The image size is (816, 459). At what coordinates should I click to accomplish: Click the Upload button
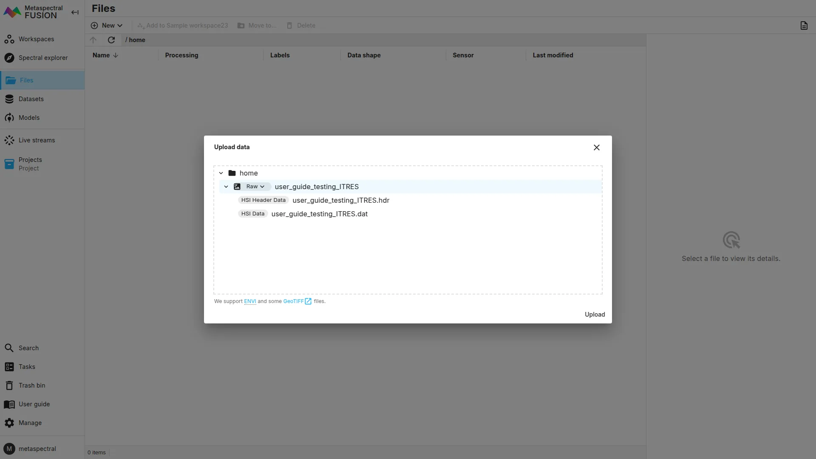coord(595,314)
